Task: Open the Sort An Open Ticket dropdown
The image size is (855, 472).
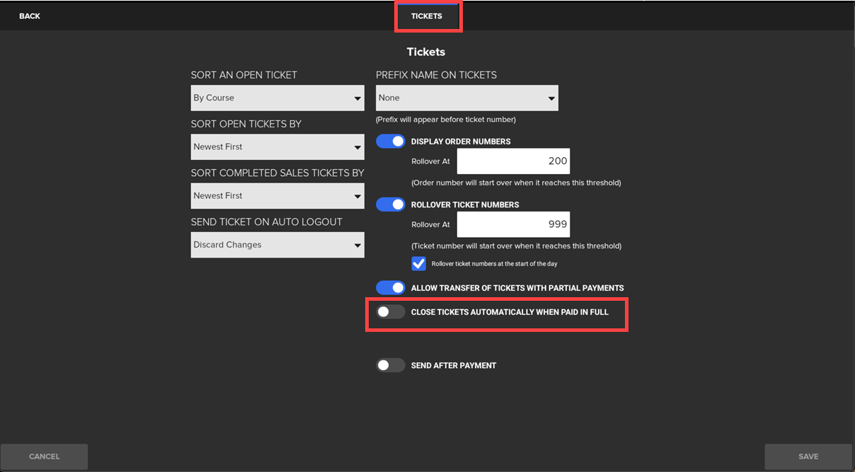Action: coord(277,98)
